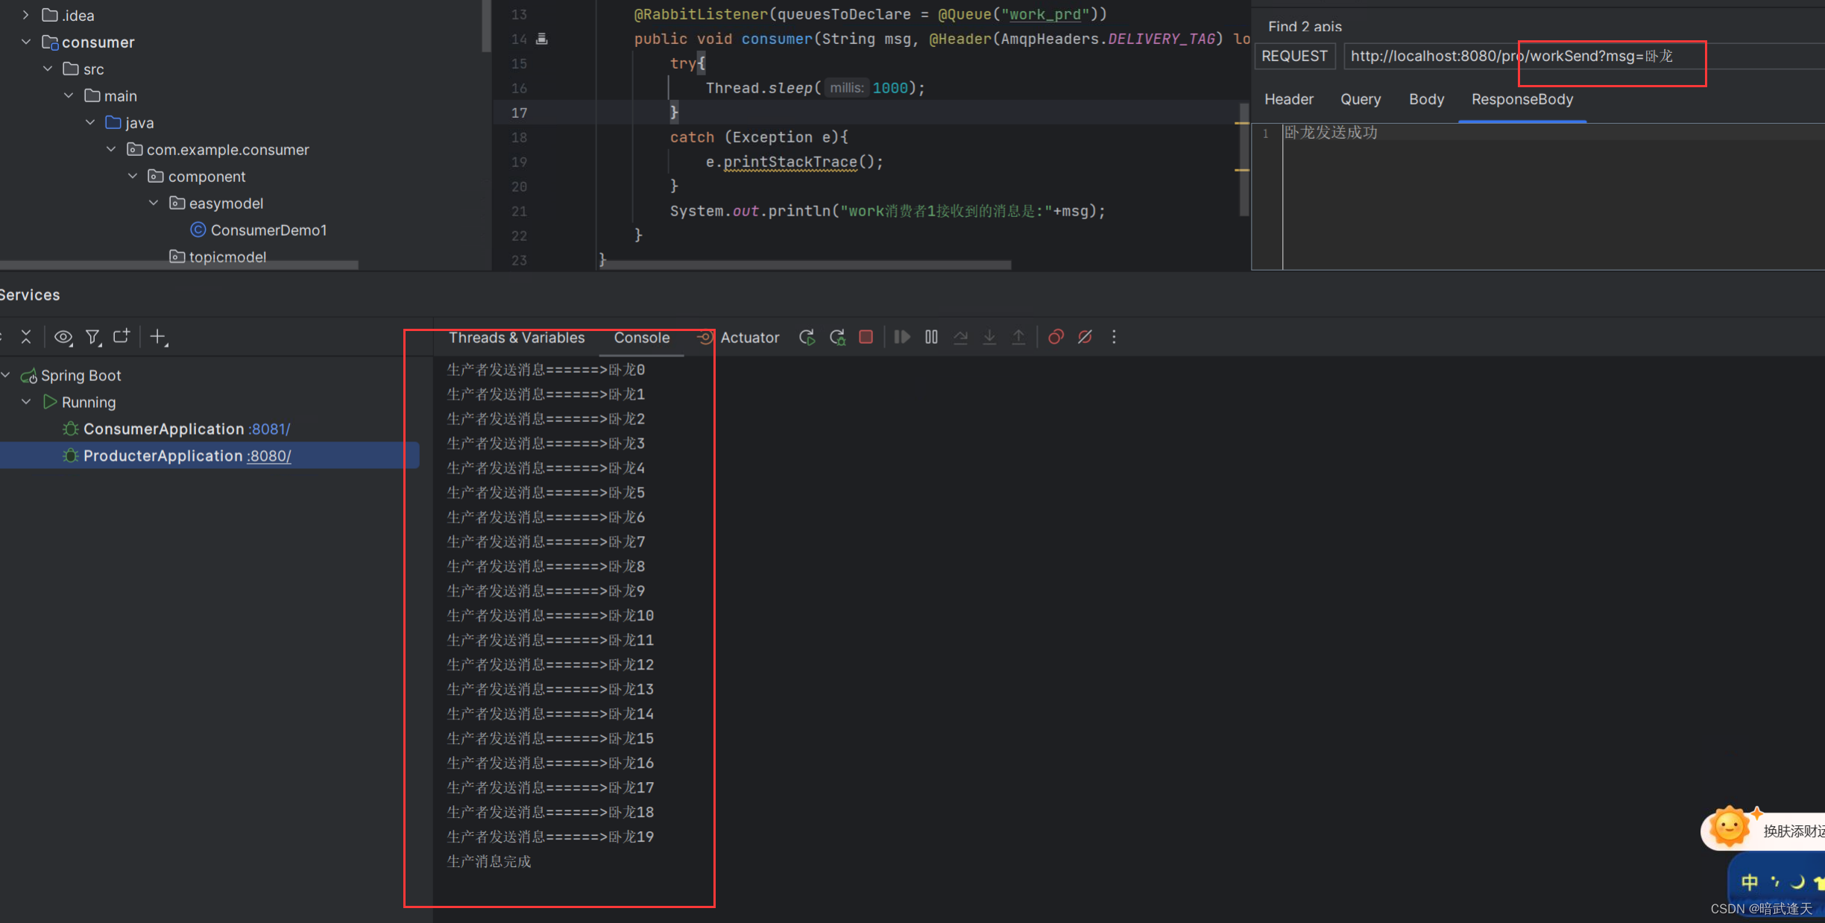Viewport: 1825px width, 923px height.
Task: Select ProducerApplication :8080 running service
Action: pos(185,456)
